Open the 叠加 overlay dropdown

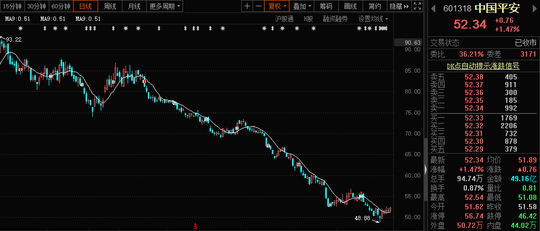(303, 6)
